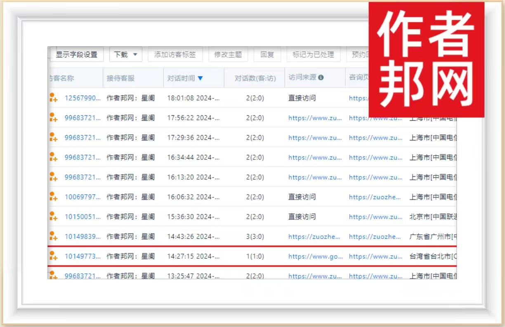Click the 接待客服 column header
The width and height of the screenshot is (505, 327).
click(120, 78)
